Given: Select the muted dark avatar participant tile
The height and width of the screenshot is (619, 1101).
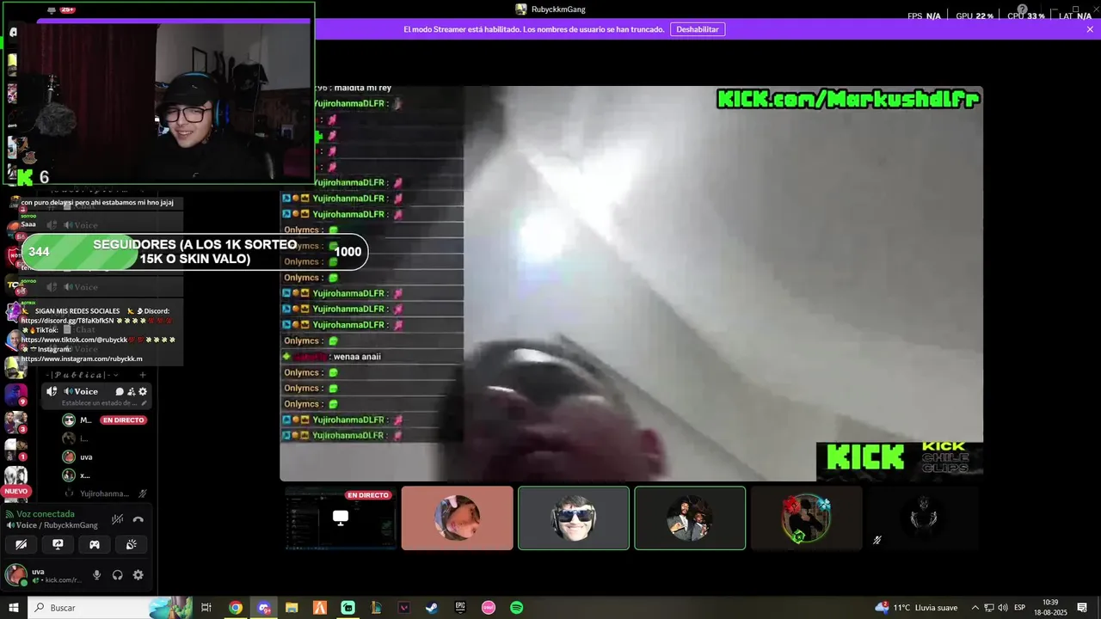Looking at the screenshot, I should (x=923, y=518).
